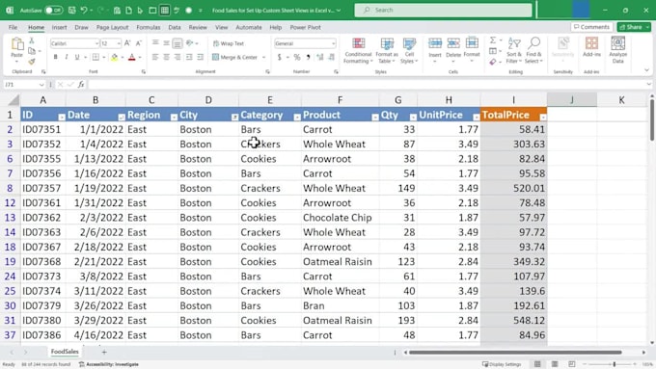Open the Font Color dropdown arrow
Viewport: 656px width, 369px height.
[x=140, y=57]
